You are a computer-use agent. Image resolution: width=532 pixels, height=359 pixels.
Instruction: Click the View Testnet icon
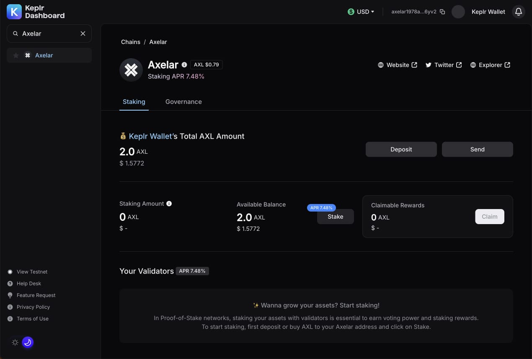coord(10,272)
